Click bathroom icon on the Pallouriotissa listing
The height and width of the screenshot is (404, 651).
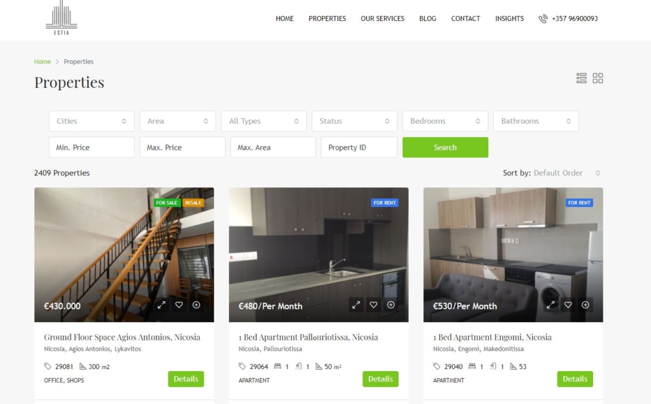point(299,367)
